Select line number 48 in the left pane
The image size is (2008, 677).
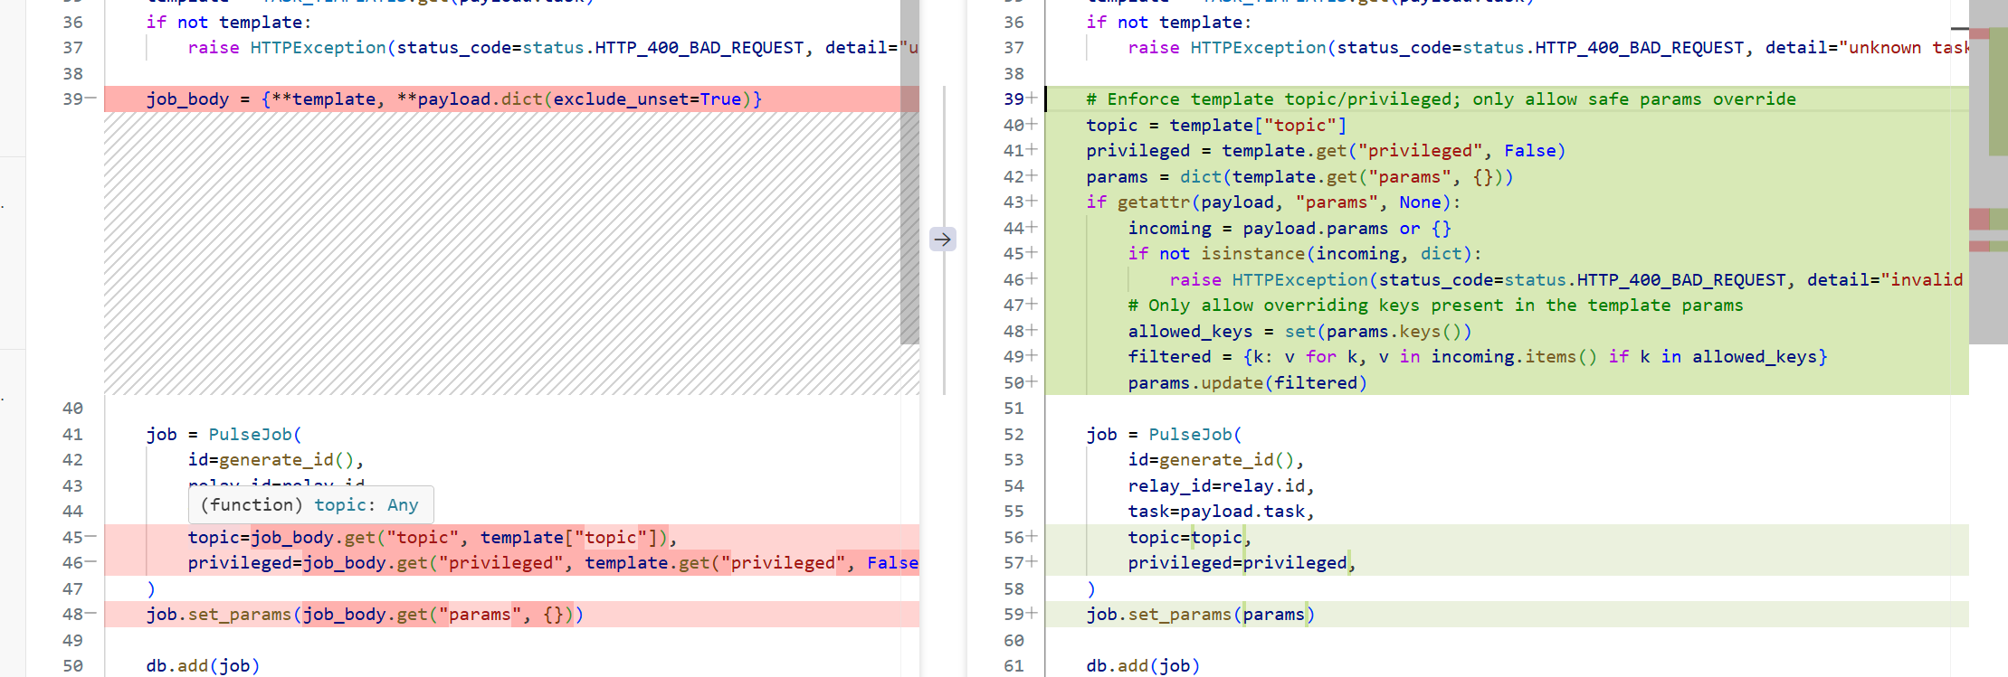(72, 614)
